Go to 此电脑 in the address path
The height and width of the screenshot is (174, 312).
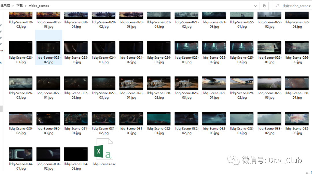(x=5, y=5)
